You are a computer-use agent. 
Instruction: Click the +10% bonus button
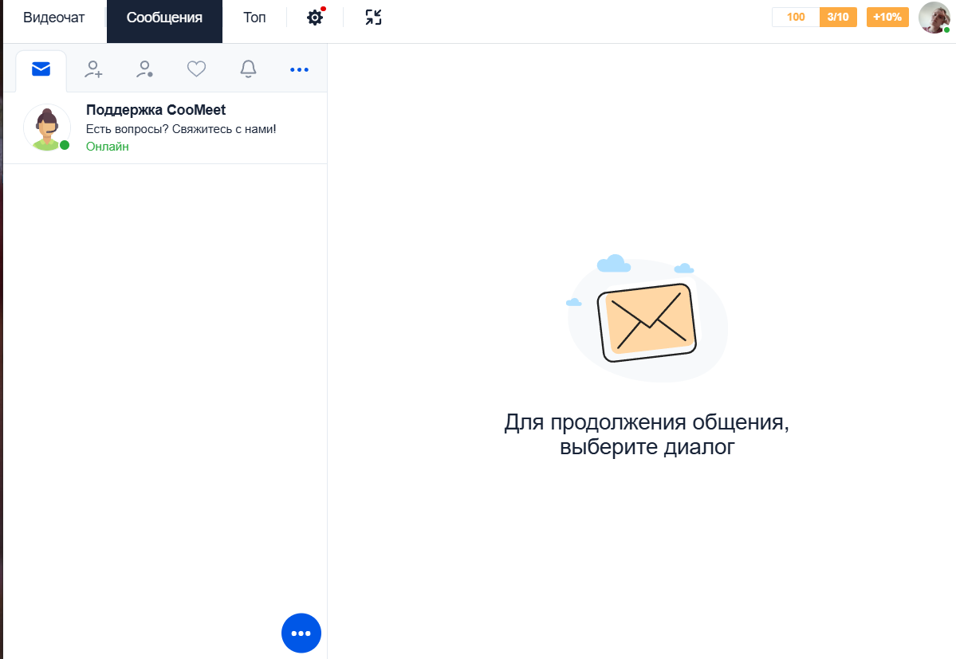887,16
